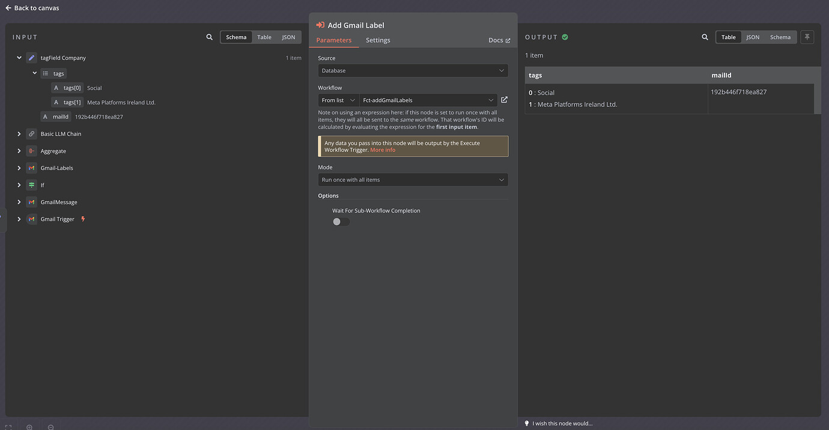
Task: Click the search icon in the Input panel
Action: tap(209, 37)
